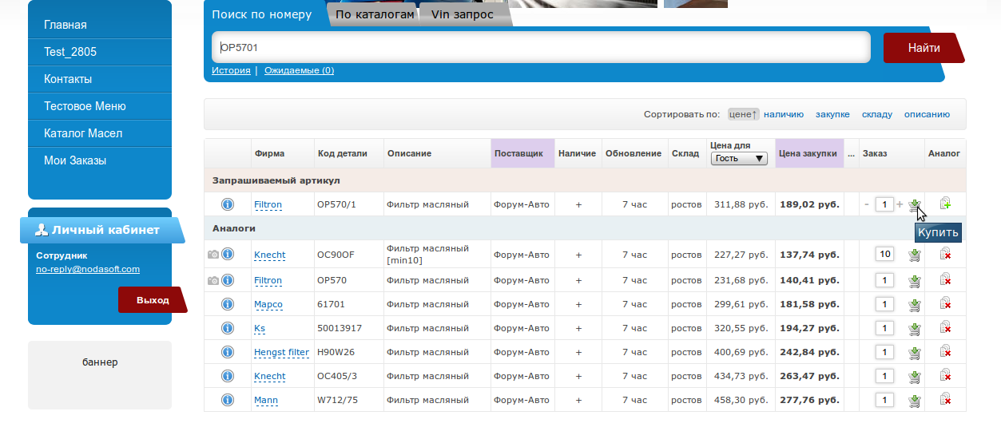Show info for Hengst filter H90W26
This screenshot has width=1001, height=443.
tap(227, 352)
